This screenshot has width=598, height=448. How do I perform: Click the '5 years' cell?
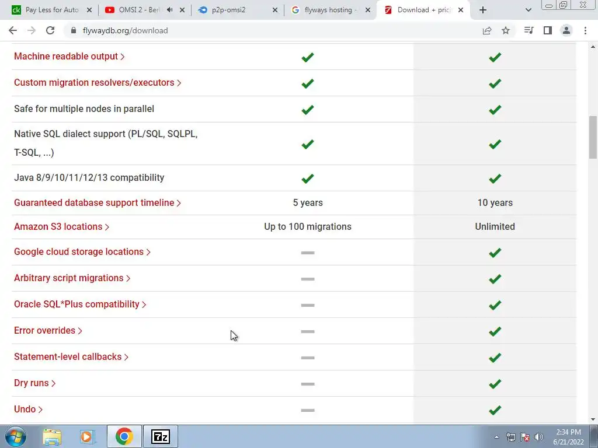308,202
